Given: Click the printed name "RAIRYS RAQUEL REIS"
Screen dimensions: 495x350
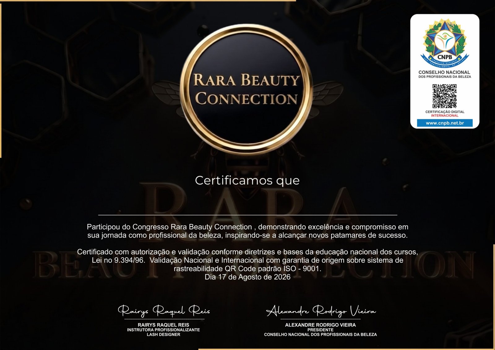Looking at the screenshot, I should tap(163, 325).
